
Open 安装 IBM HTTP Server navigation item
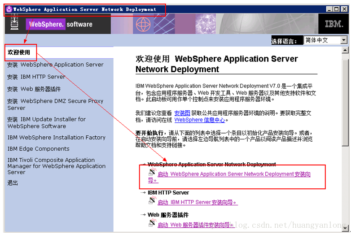(36, 77)
